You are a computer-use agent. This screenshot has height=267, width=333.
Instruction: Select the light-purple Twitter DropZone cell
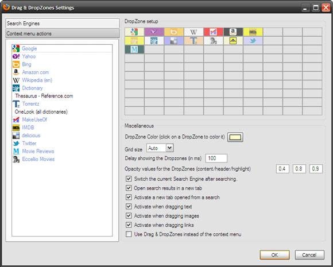pos(253,41)
